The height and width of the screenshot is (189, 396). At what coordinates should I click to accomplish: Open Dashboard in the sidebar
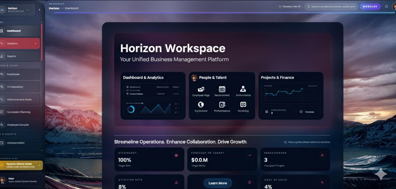click(x=20, y=31)
